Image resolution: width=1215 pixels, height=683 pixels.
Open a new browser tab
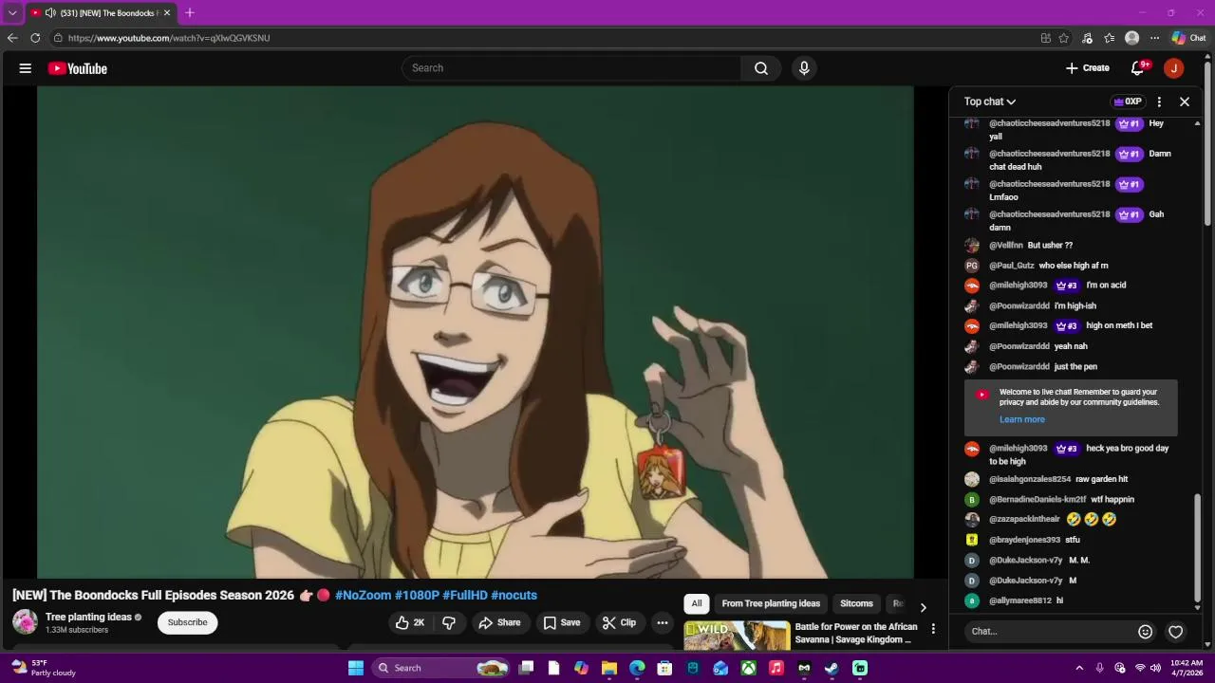(x=190, y=13)
